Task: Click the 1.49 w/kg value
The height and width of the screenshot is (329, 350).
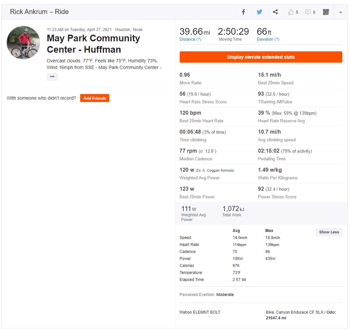Action: click(x=270, y=170)
